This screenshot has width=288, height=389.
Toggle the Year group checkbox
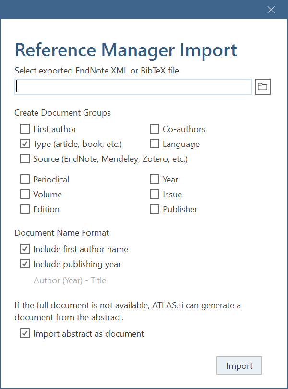(155, 179)
